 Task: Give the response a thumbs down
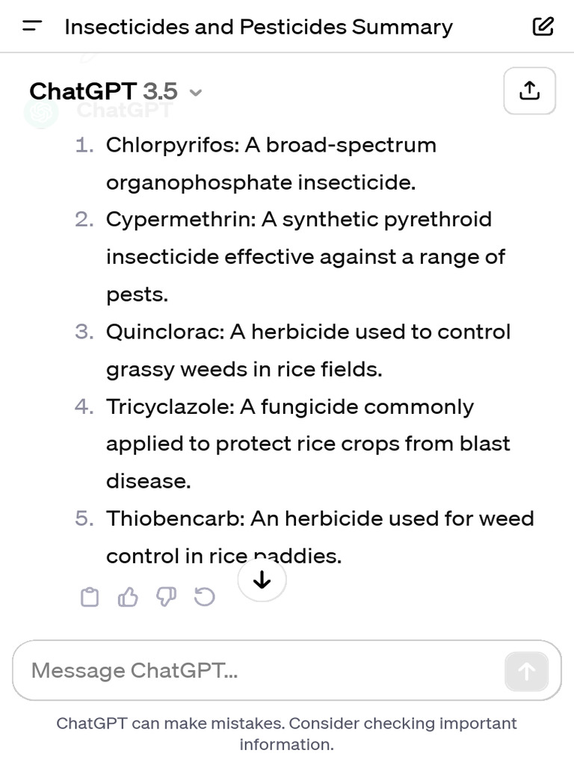click(167, 597)
